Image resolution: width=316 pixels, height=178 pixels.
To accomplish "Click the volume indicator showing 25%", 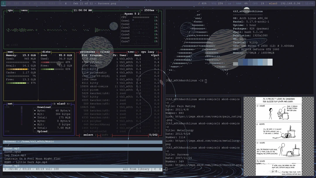I will coord(217,3).
